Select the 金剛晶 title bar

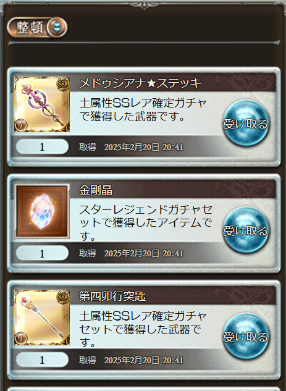coord(172,190)
